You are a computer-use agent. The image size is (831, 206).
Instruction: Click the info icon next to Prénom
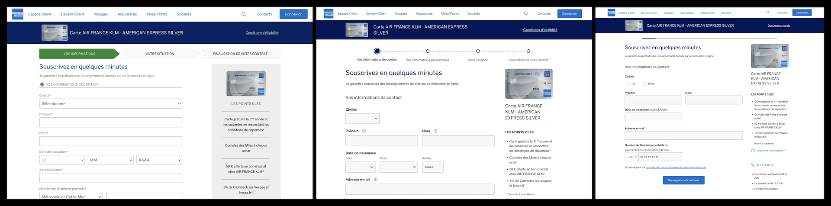[364, 131]
